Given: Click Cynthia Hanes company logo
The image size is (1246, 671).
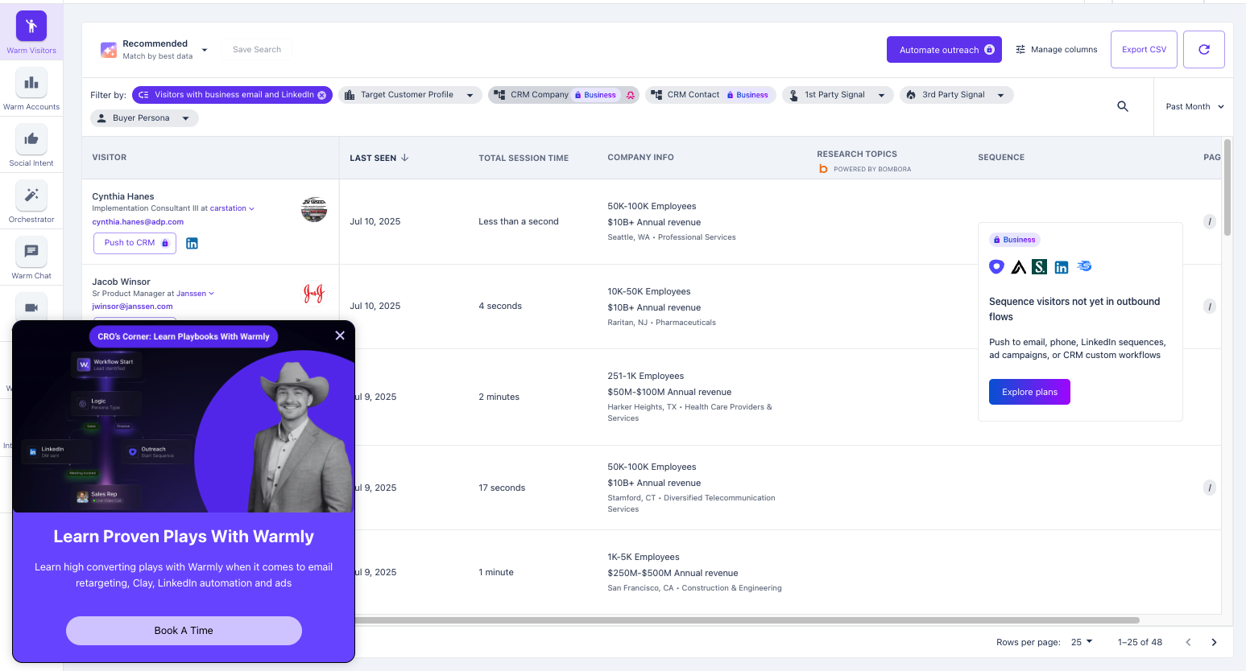Looking at the screenshot, I should click(x=314, y=209).
